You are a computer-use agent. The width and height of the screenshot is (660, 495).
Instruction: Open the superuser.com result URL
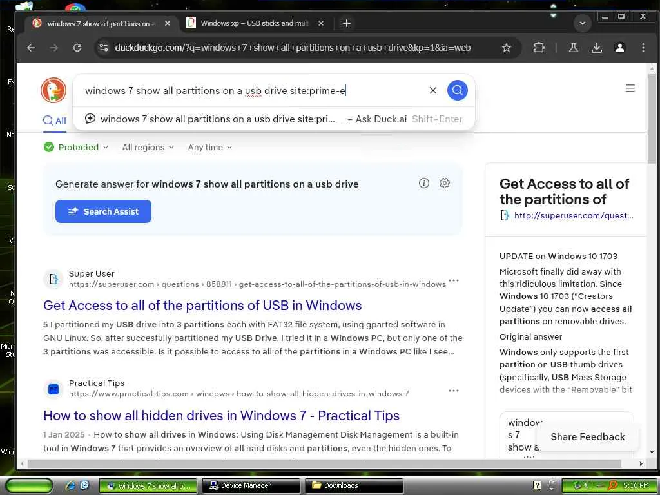click(257, 284)
